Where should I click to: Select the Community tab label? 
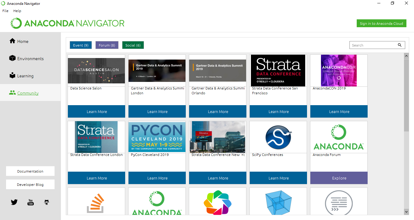click(28, 93)
